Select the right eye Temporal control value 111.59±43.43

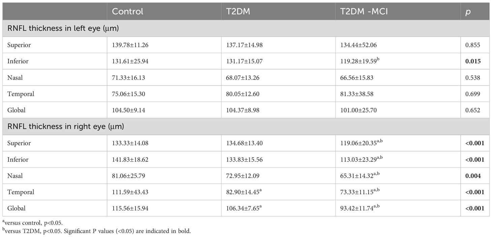pos(130,192)
